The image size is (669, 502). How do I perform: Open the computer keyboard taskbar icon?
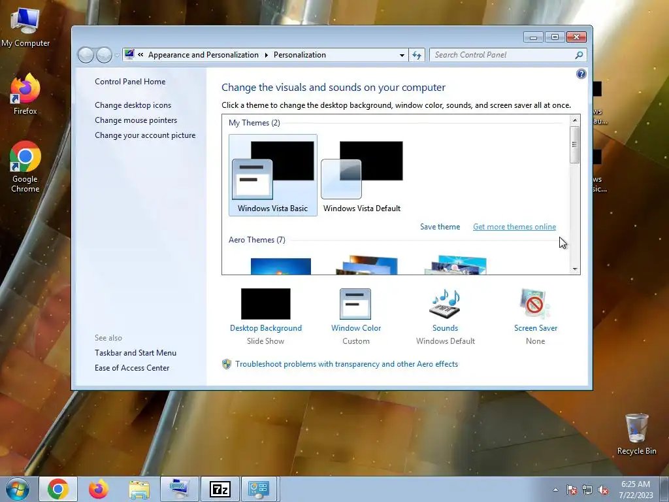pyautogui.click(x=179, y=489)
